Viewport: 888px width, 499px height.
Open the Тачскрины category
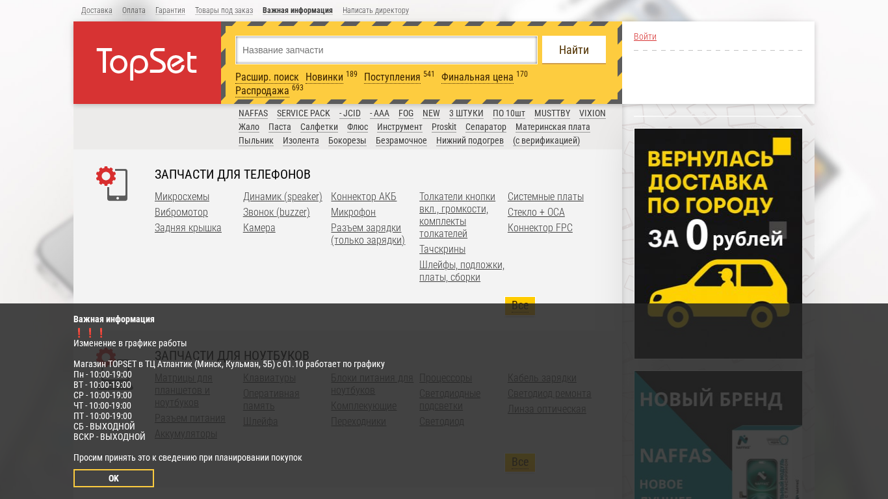tap(442, 249)
